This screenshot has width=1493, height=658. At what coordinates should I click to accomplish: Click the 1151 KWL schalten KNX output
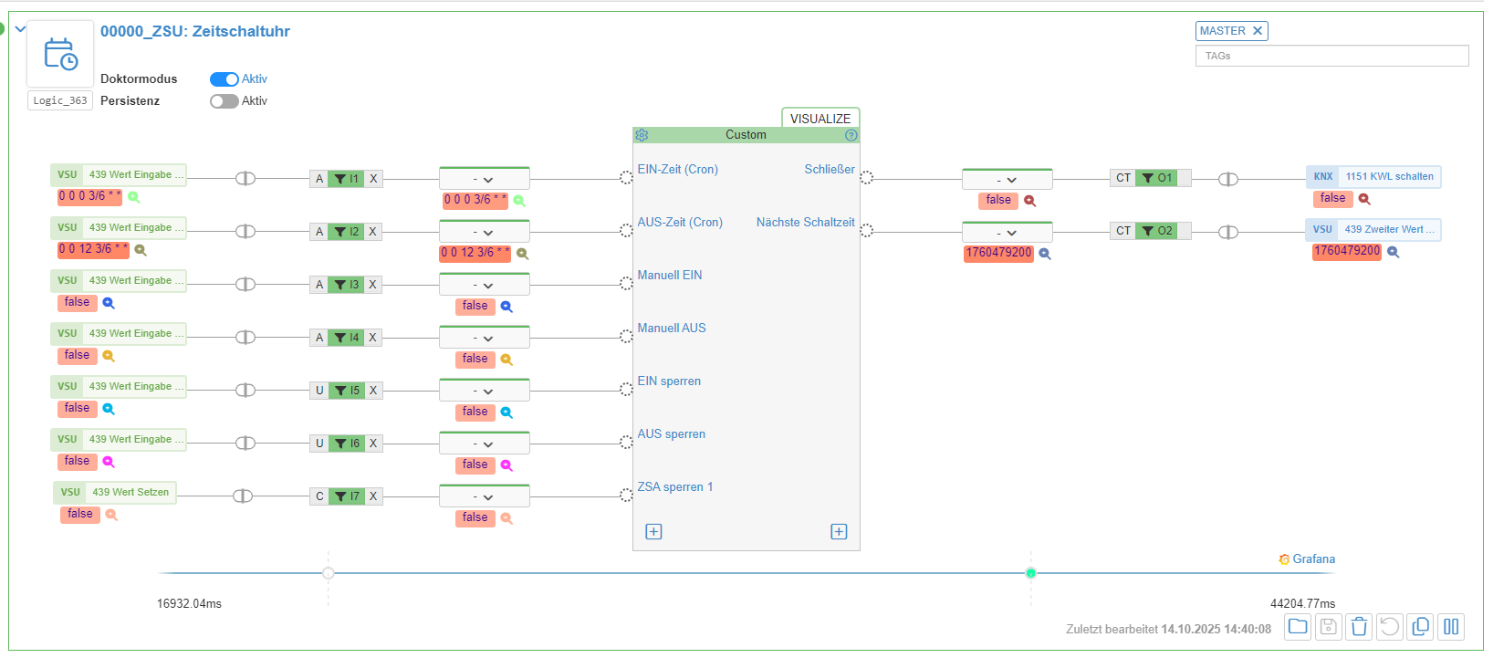pos(1388,177)
